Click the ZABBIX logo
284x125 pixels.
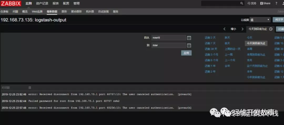tap(11, 3)
